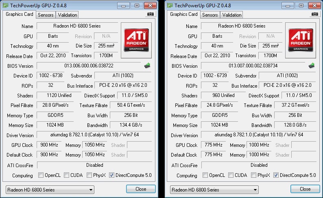This screenshot has height=198, width=323.
Task: Click GPU Clock 900 MHz value
Action: (x=49, y=145)
